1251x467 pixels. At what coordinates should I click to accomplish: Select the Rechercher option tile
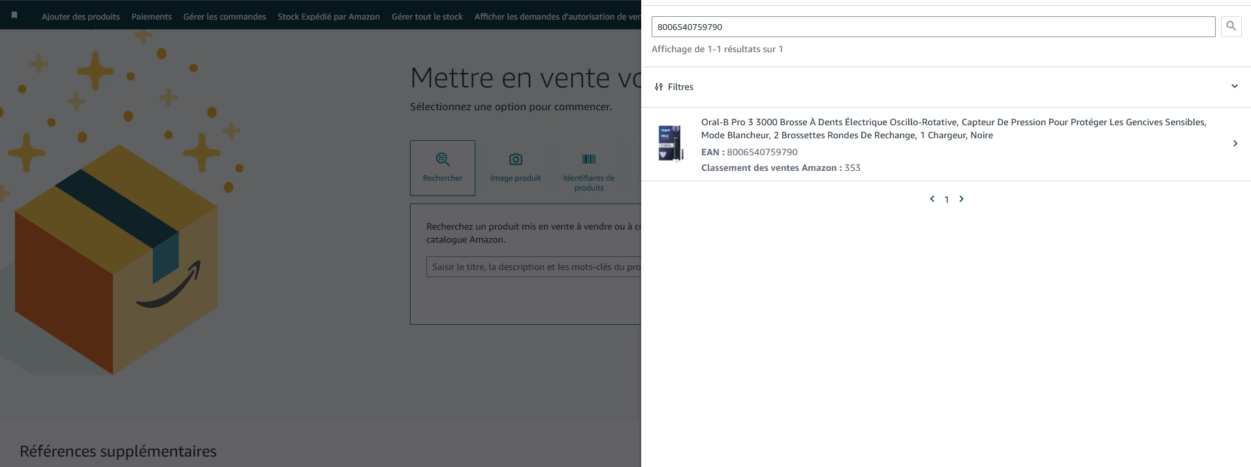443,168
